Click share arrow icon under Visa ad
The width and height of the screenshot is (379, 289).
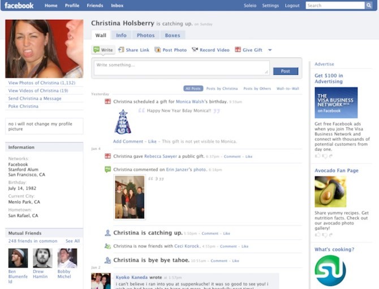(x=331, y=156)
